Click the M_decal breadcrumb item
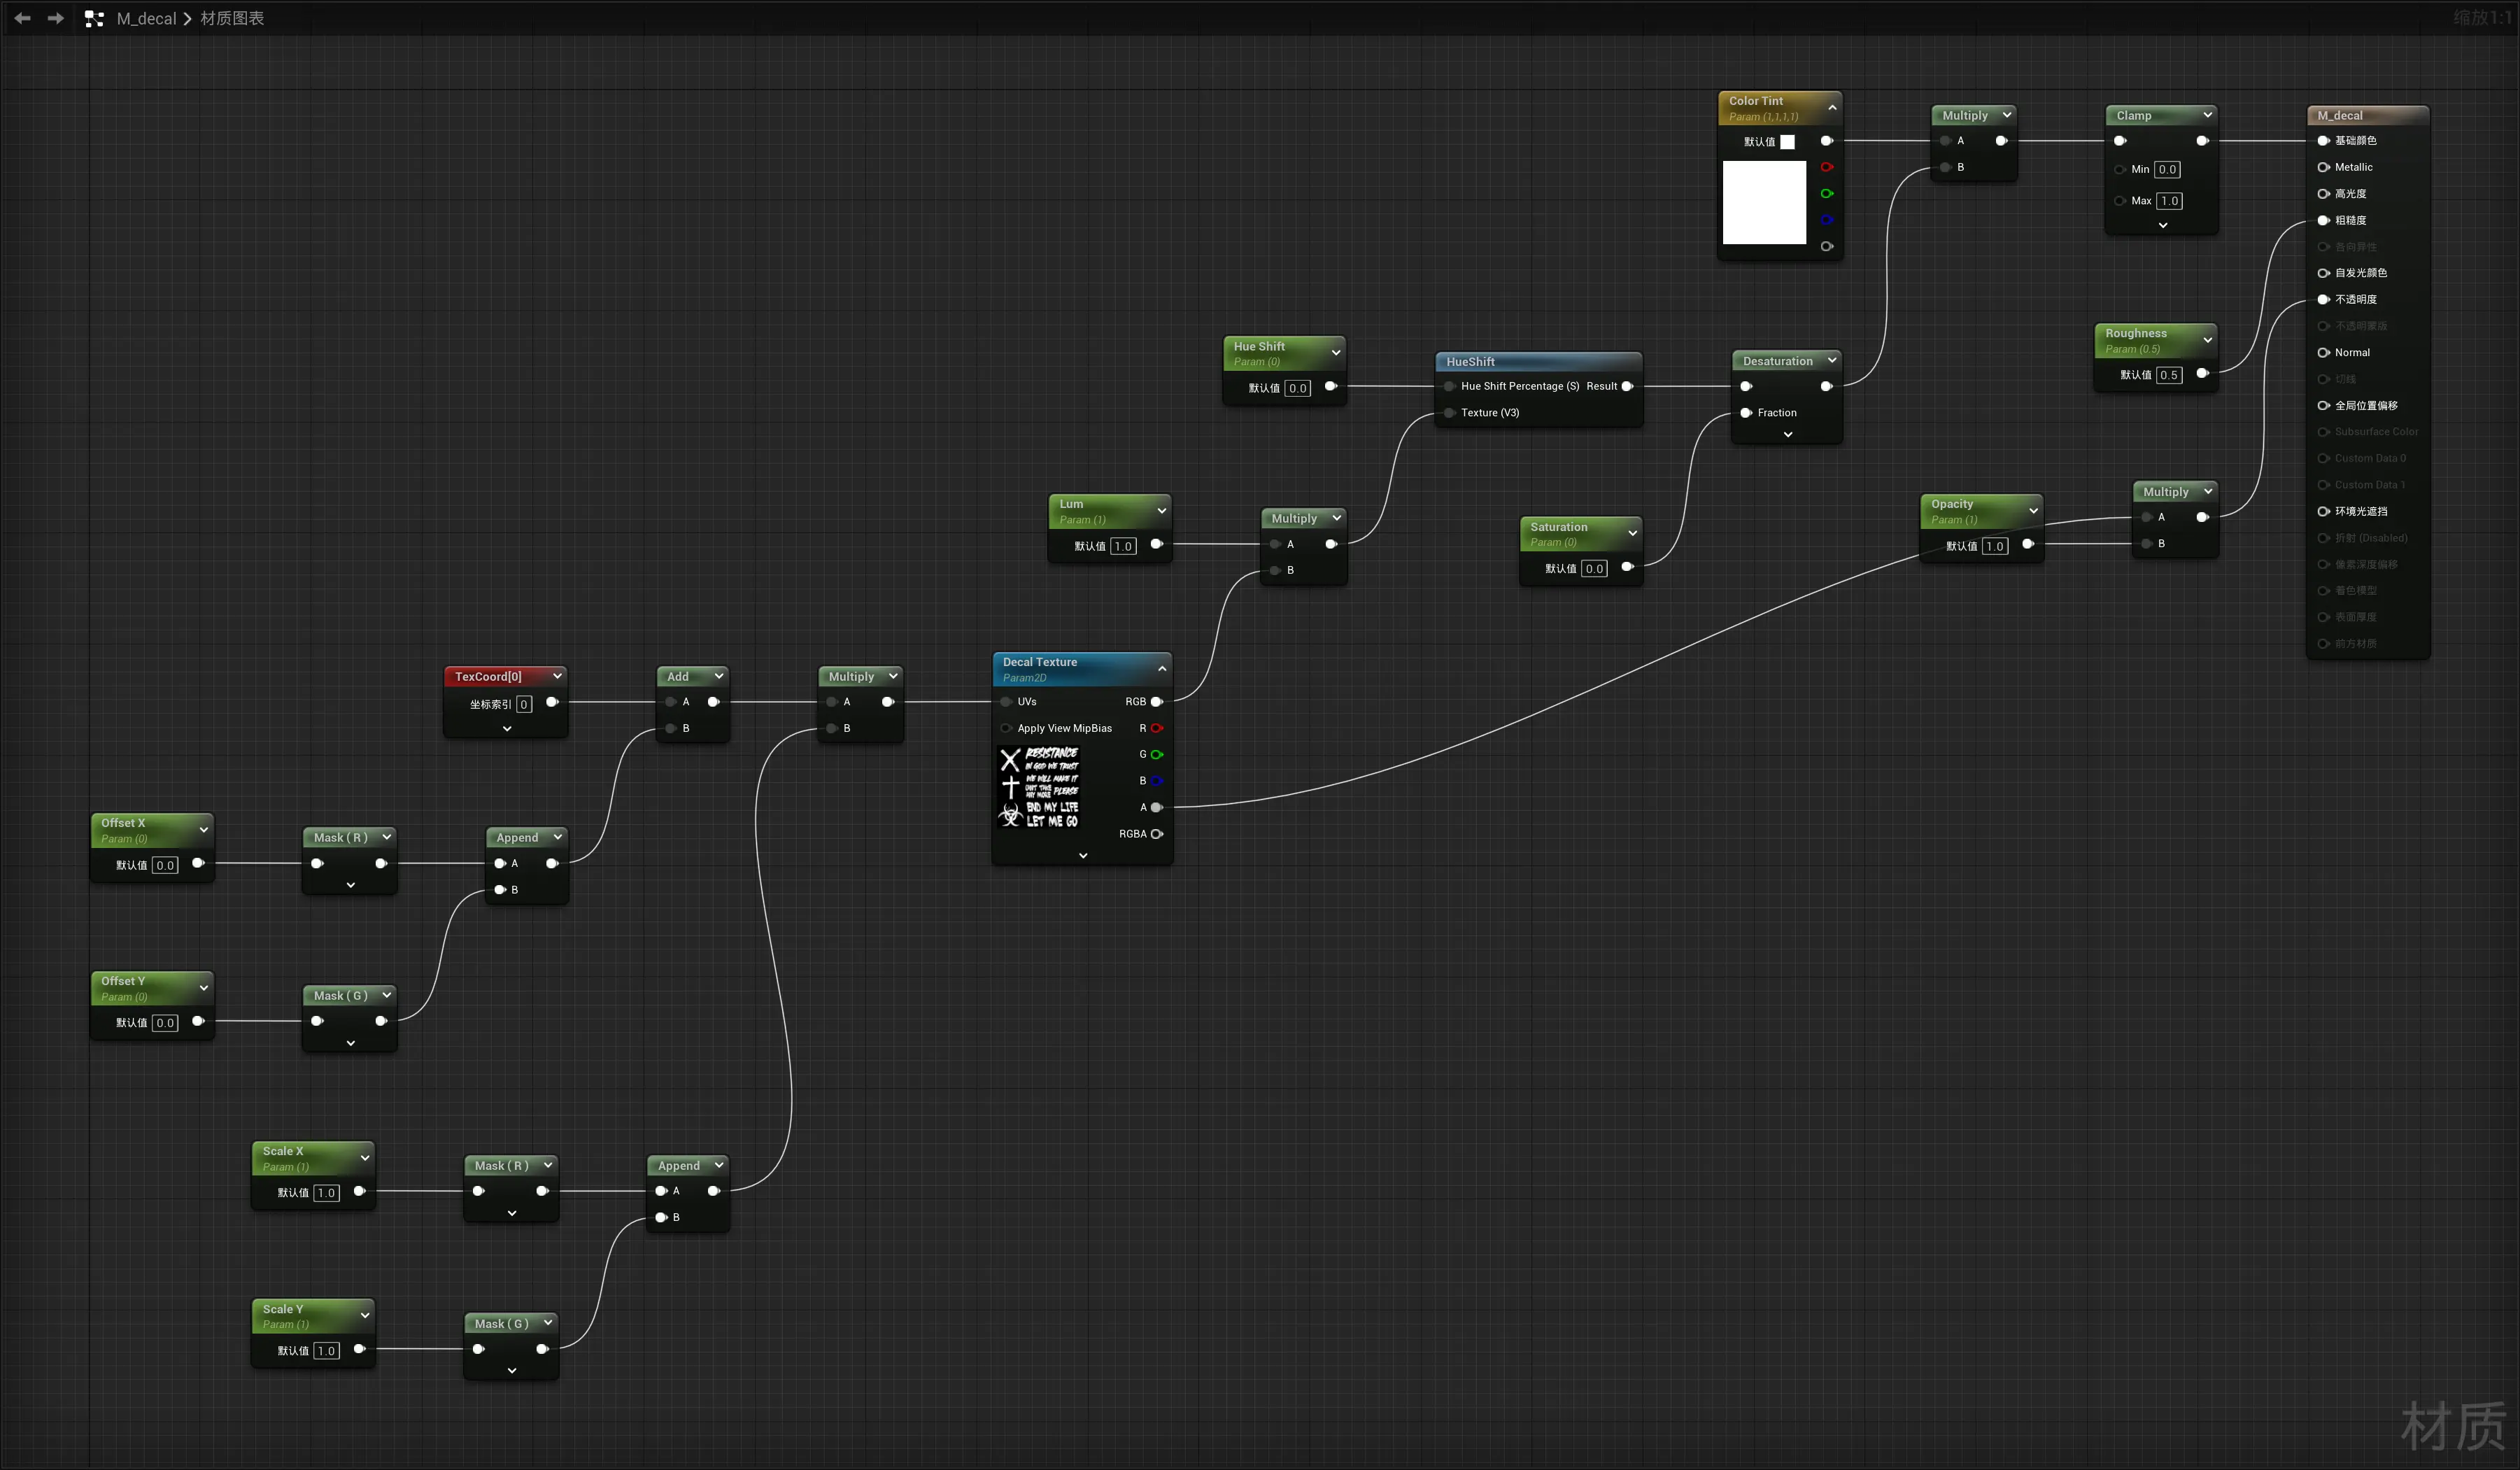This screenshot has width=2520, height=1470. coord(146,18)
